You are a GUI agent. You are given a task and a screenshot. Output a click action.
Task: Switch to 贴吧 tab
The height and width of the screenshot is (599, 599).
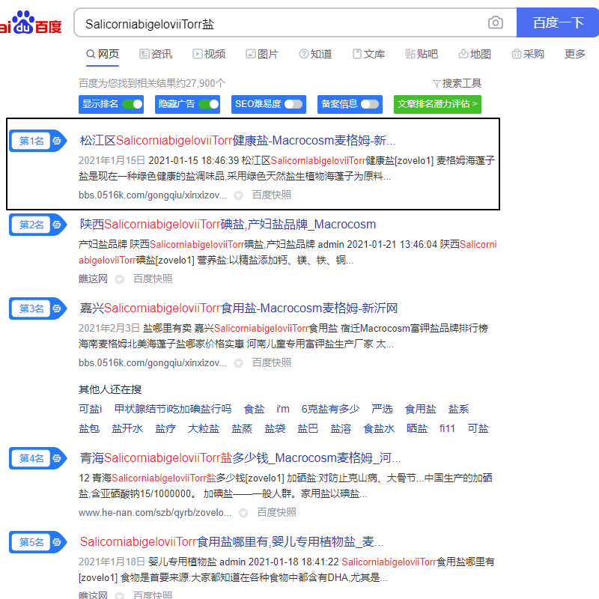pyautogui.click(x=422, y=54)
